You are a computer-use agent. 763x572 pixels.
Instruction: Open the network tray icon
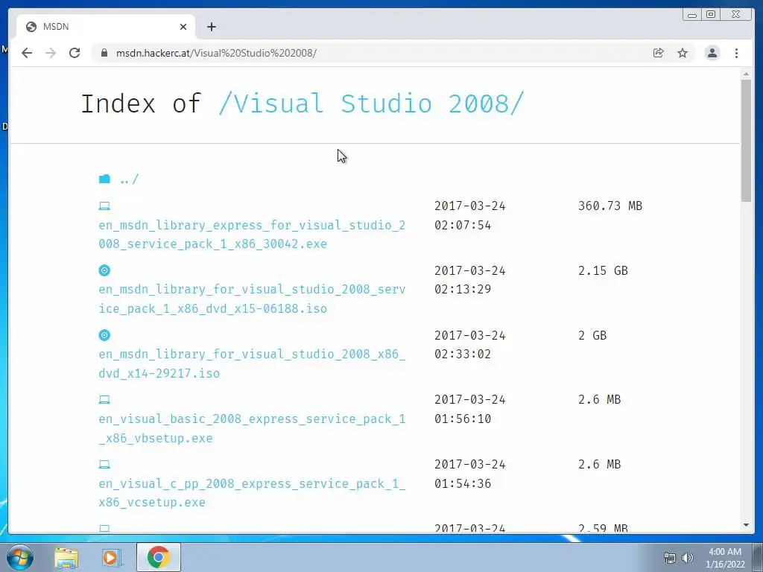(x=670, y=558)
